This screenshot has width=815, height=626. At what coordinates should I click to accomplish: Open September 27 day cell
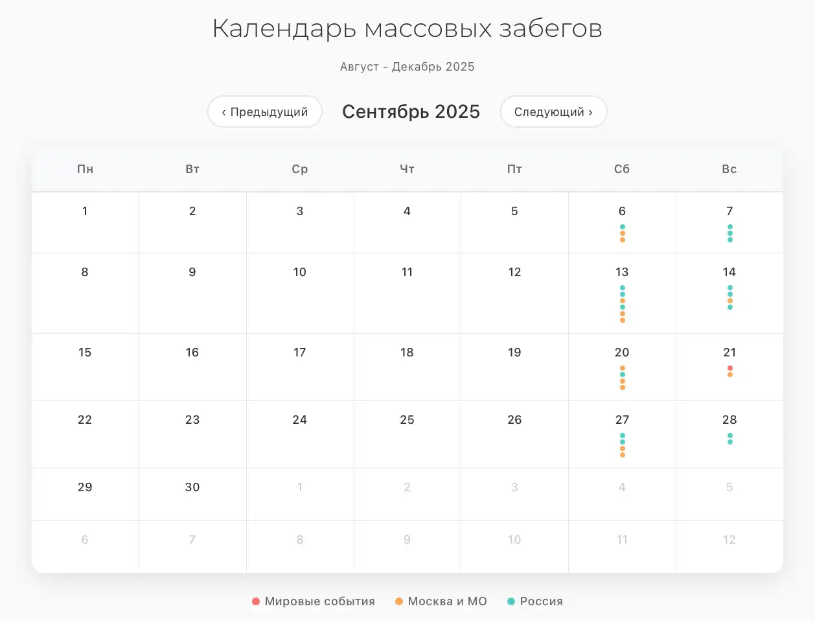click(622, 435)
